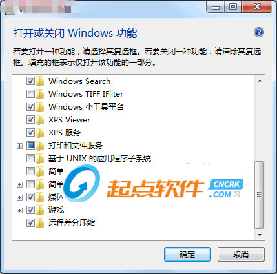Select the 打印和文件服务 folder icon
This screenshot has width=277, height=274.
coord(40,146)
